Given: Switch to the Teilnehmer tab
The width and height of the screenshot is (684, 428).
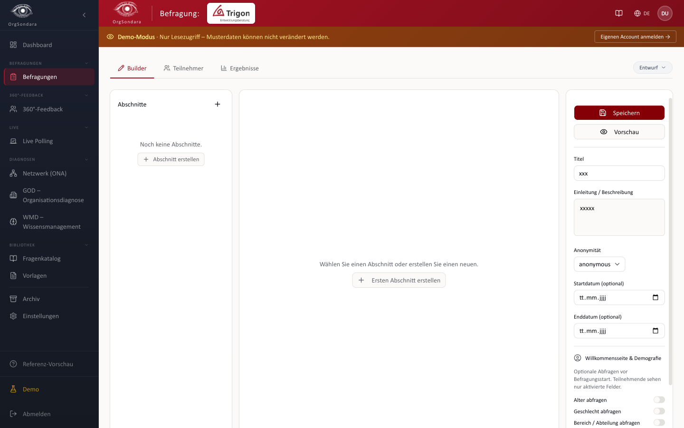Looking at the screenshot, I should coord(183,68).
